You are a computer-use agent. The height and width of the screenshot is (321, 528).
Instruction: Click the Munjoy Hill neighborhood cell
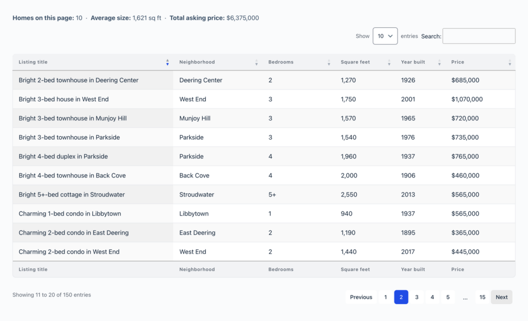(218, 118)
